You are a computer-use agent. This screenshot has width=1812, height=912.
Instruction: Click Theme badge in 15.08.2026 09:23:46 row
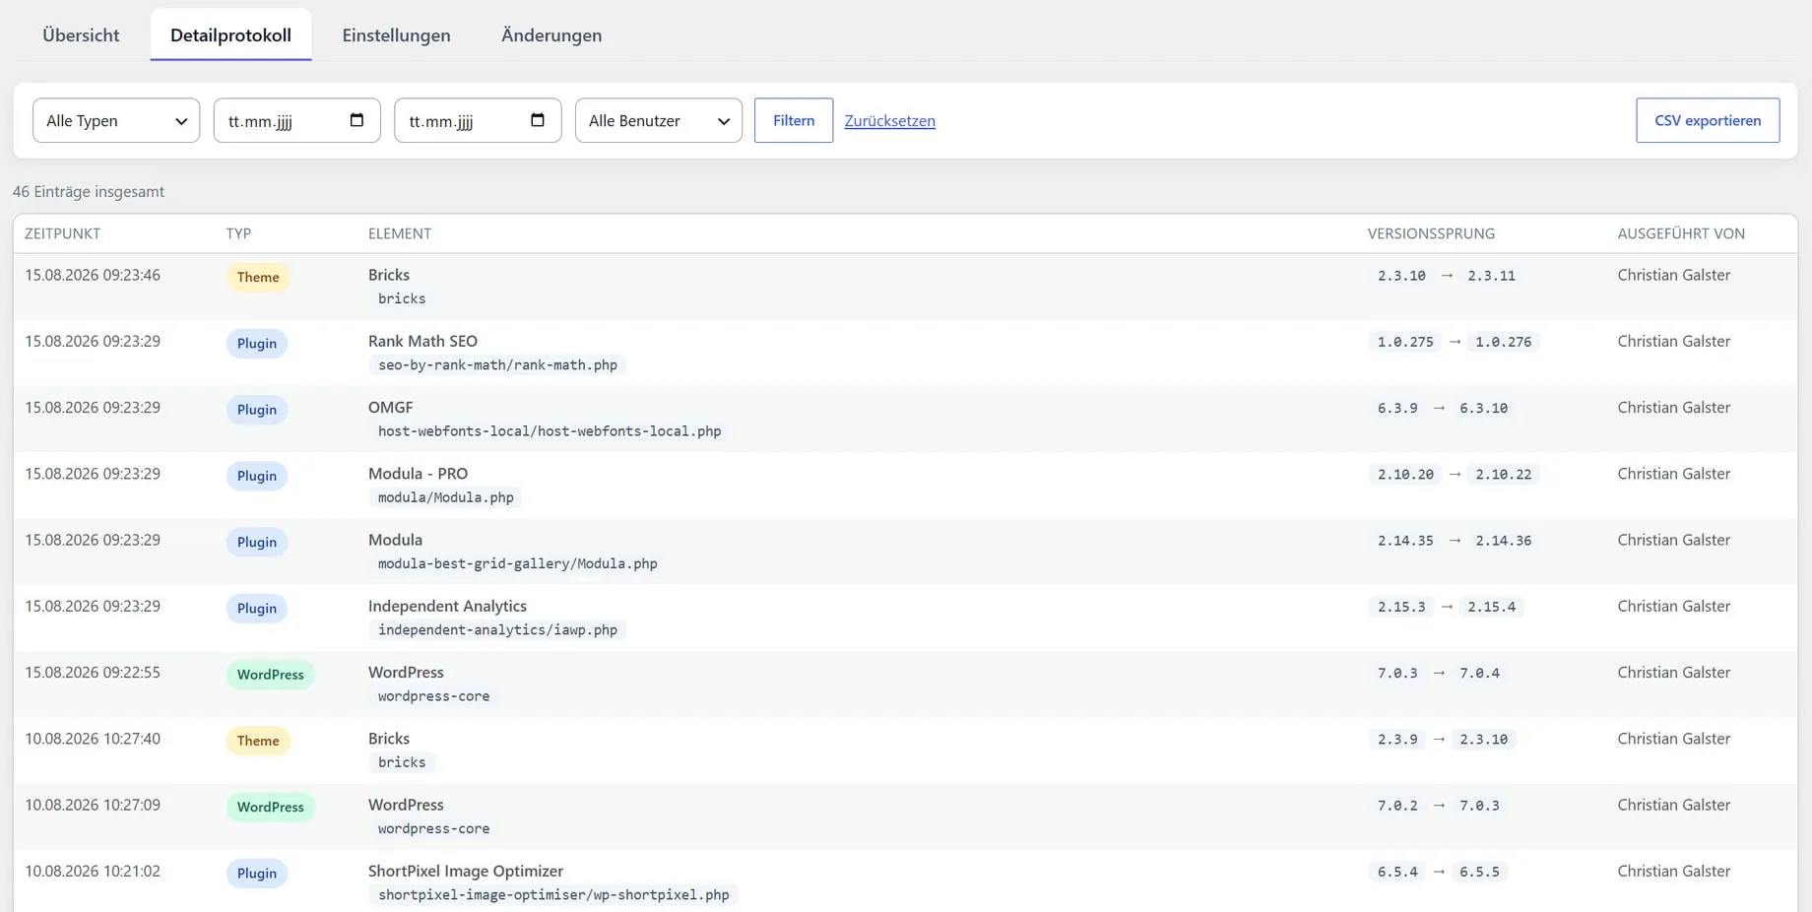coord(258,277)
